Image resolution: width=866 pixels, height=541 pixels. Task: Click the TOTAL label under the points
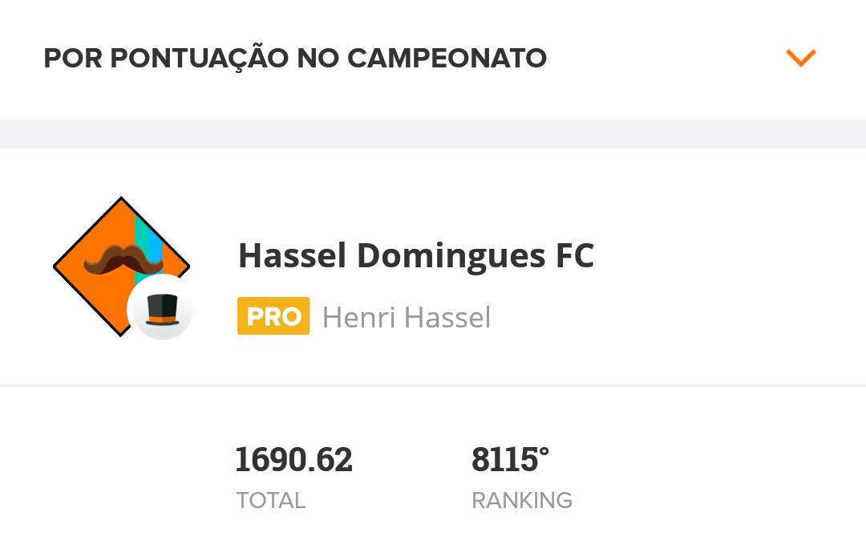(x=271, y=501)
